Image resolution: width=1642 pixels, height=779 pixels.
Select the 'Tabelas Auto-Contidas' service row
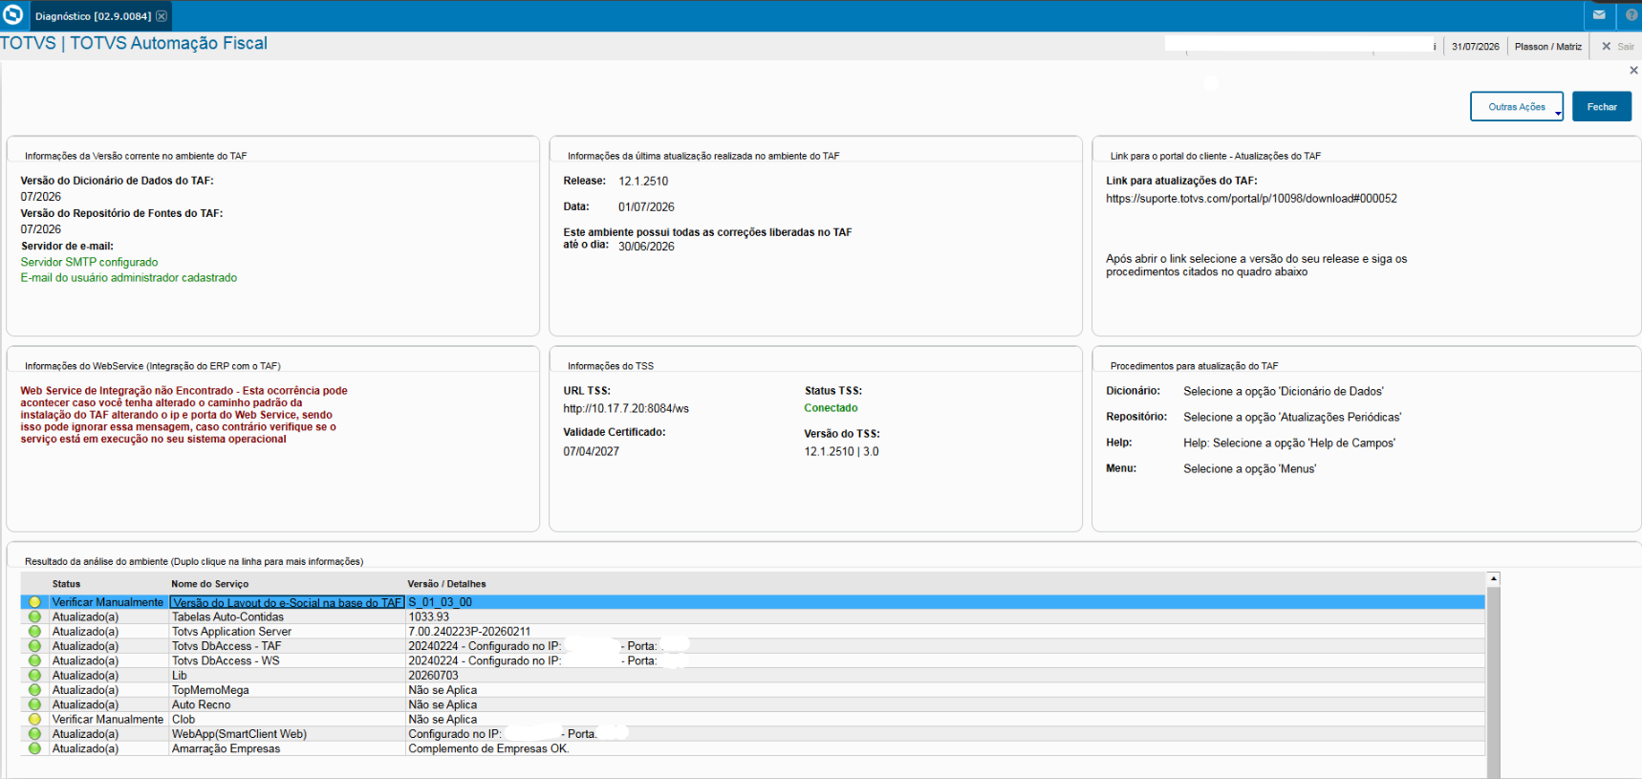(753, 617)
